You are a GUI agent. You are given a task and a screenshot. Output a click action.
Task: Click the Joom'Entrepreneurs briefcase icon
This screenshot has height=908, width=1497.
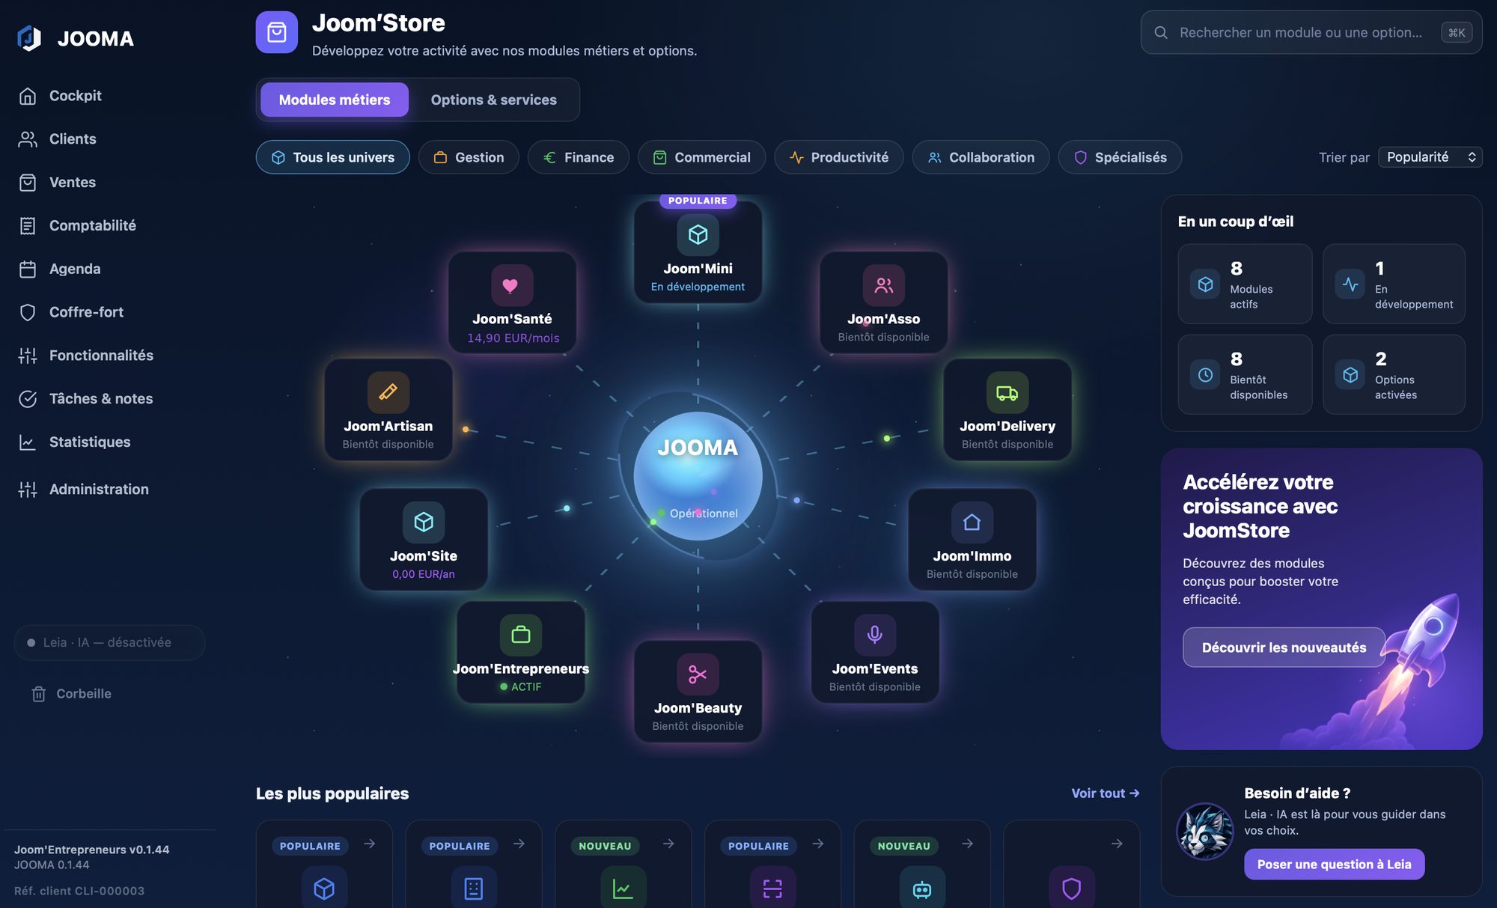[521, 635]
